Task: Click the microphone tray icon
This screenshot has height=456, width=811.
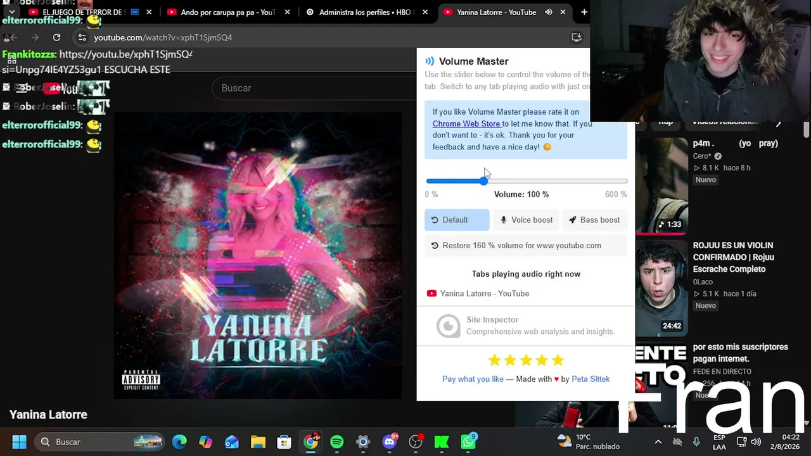Action: coord(696,441)
